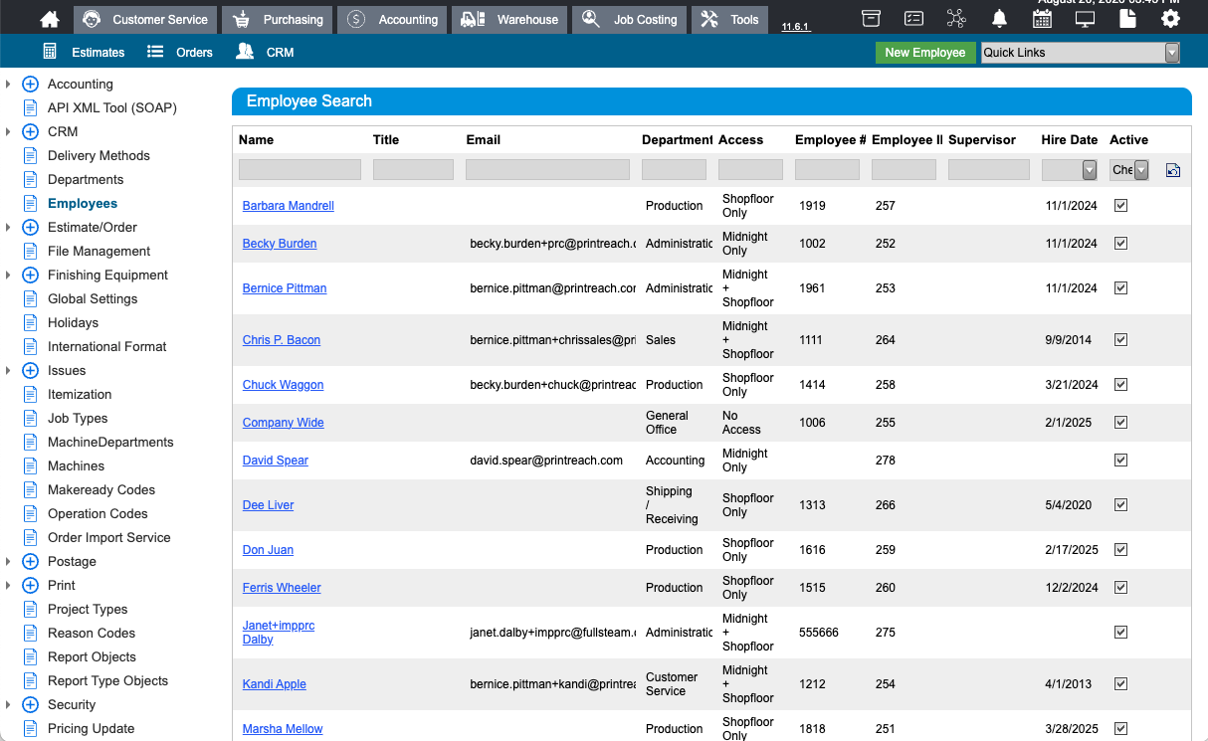Go to the home icon
The height and width of the screenshot is (741, 1208).
50,19
